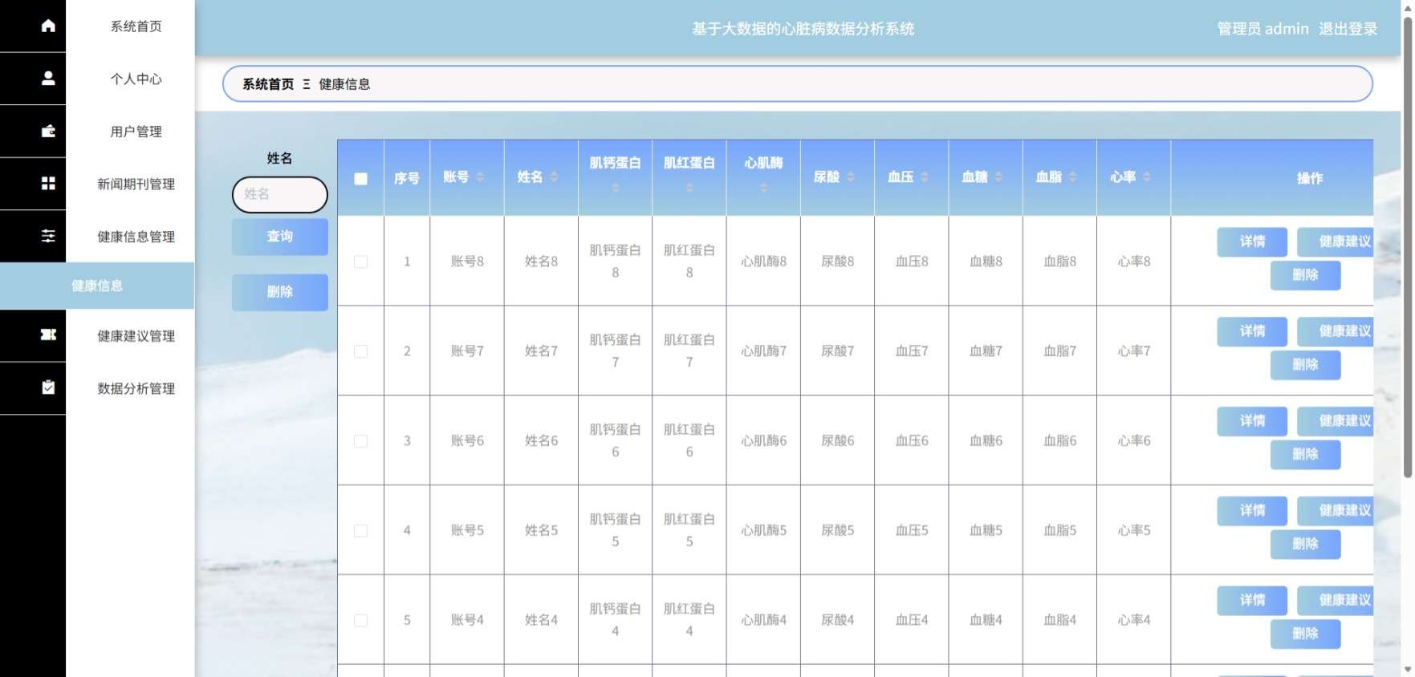The width and height of the screenshot is (1415, 677).
Task: Open 详情 for the 账号7 row
Action: (x=1252, y=331)
